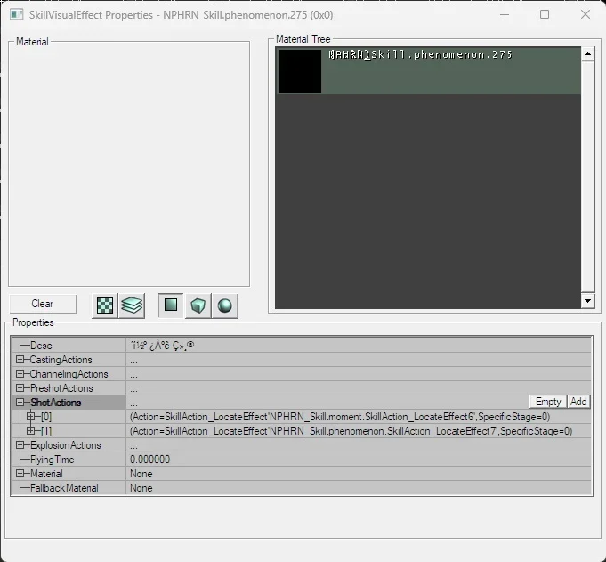Image resolution: width=606 pixels, height=562 pixels.
Task: Select the SkillAction_LocateEffect7 value text
Action: (351, 431)
